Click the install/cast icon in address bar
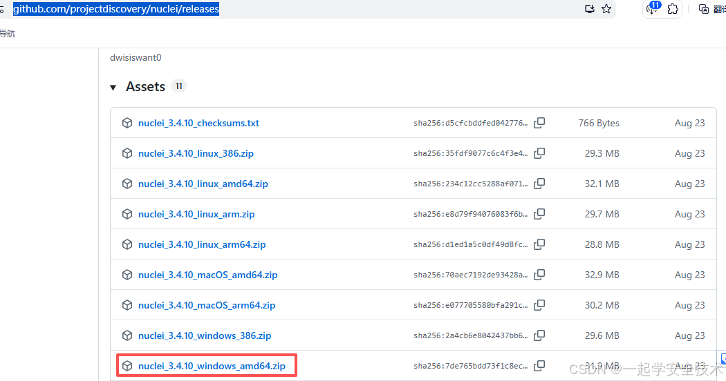This screenshot has height=381, width=726. [589, 9]
